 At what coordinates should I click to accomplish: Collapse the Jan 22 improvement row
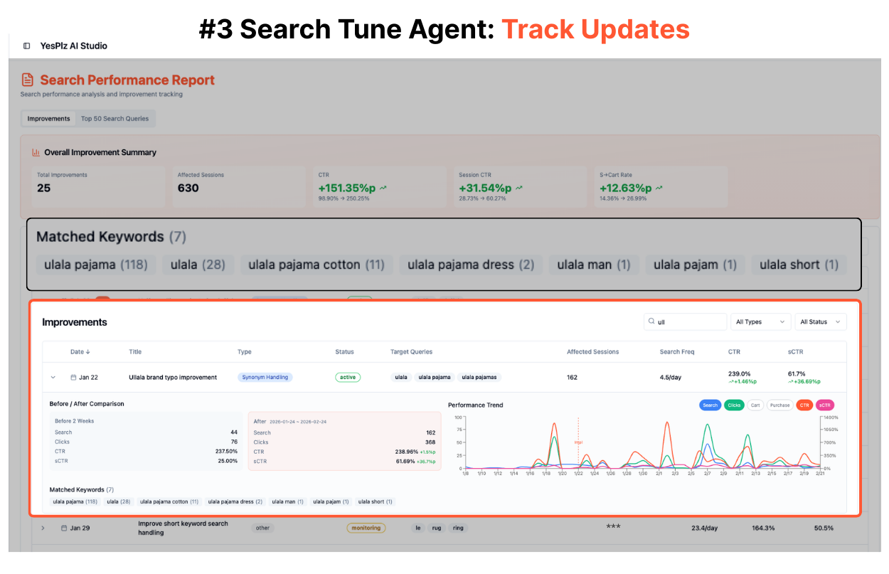(53, 378)
